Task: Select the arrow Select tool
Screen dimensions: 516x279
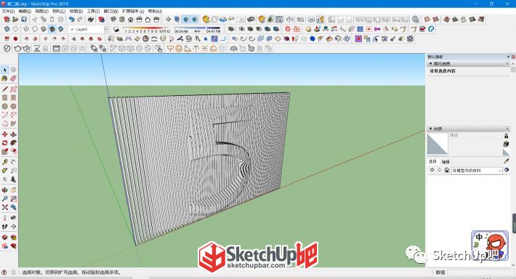Action: point(4,70)
